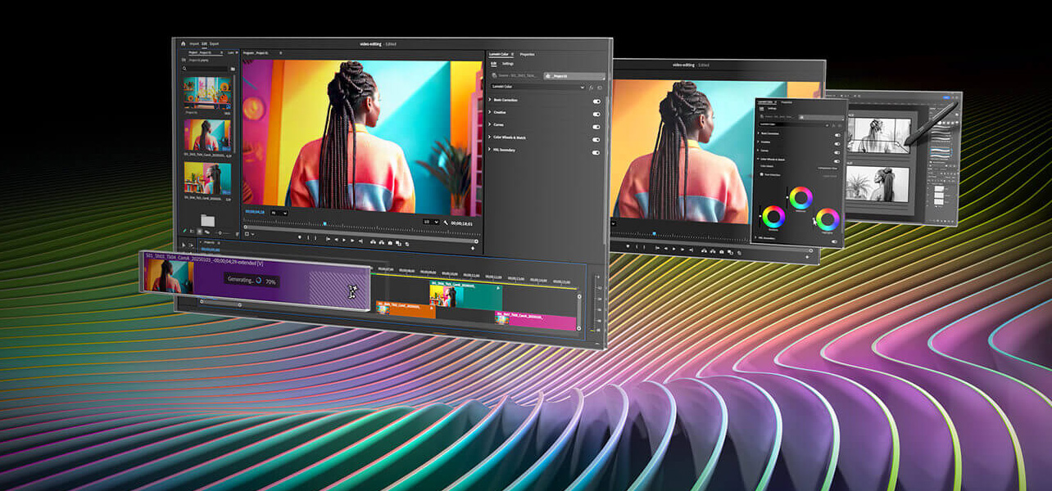1052x491 pixels.
Task: Expand Color Wheels & Match section
Action: [x=490, y=137]
